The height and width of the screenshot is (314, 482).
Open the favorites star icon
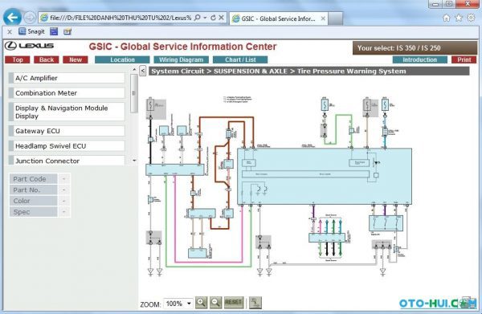[x=459, y=18]
